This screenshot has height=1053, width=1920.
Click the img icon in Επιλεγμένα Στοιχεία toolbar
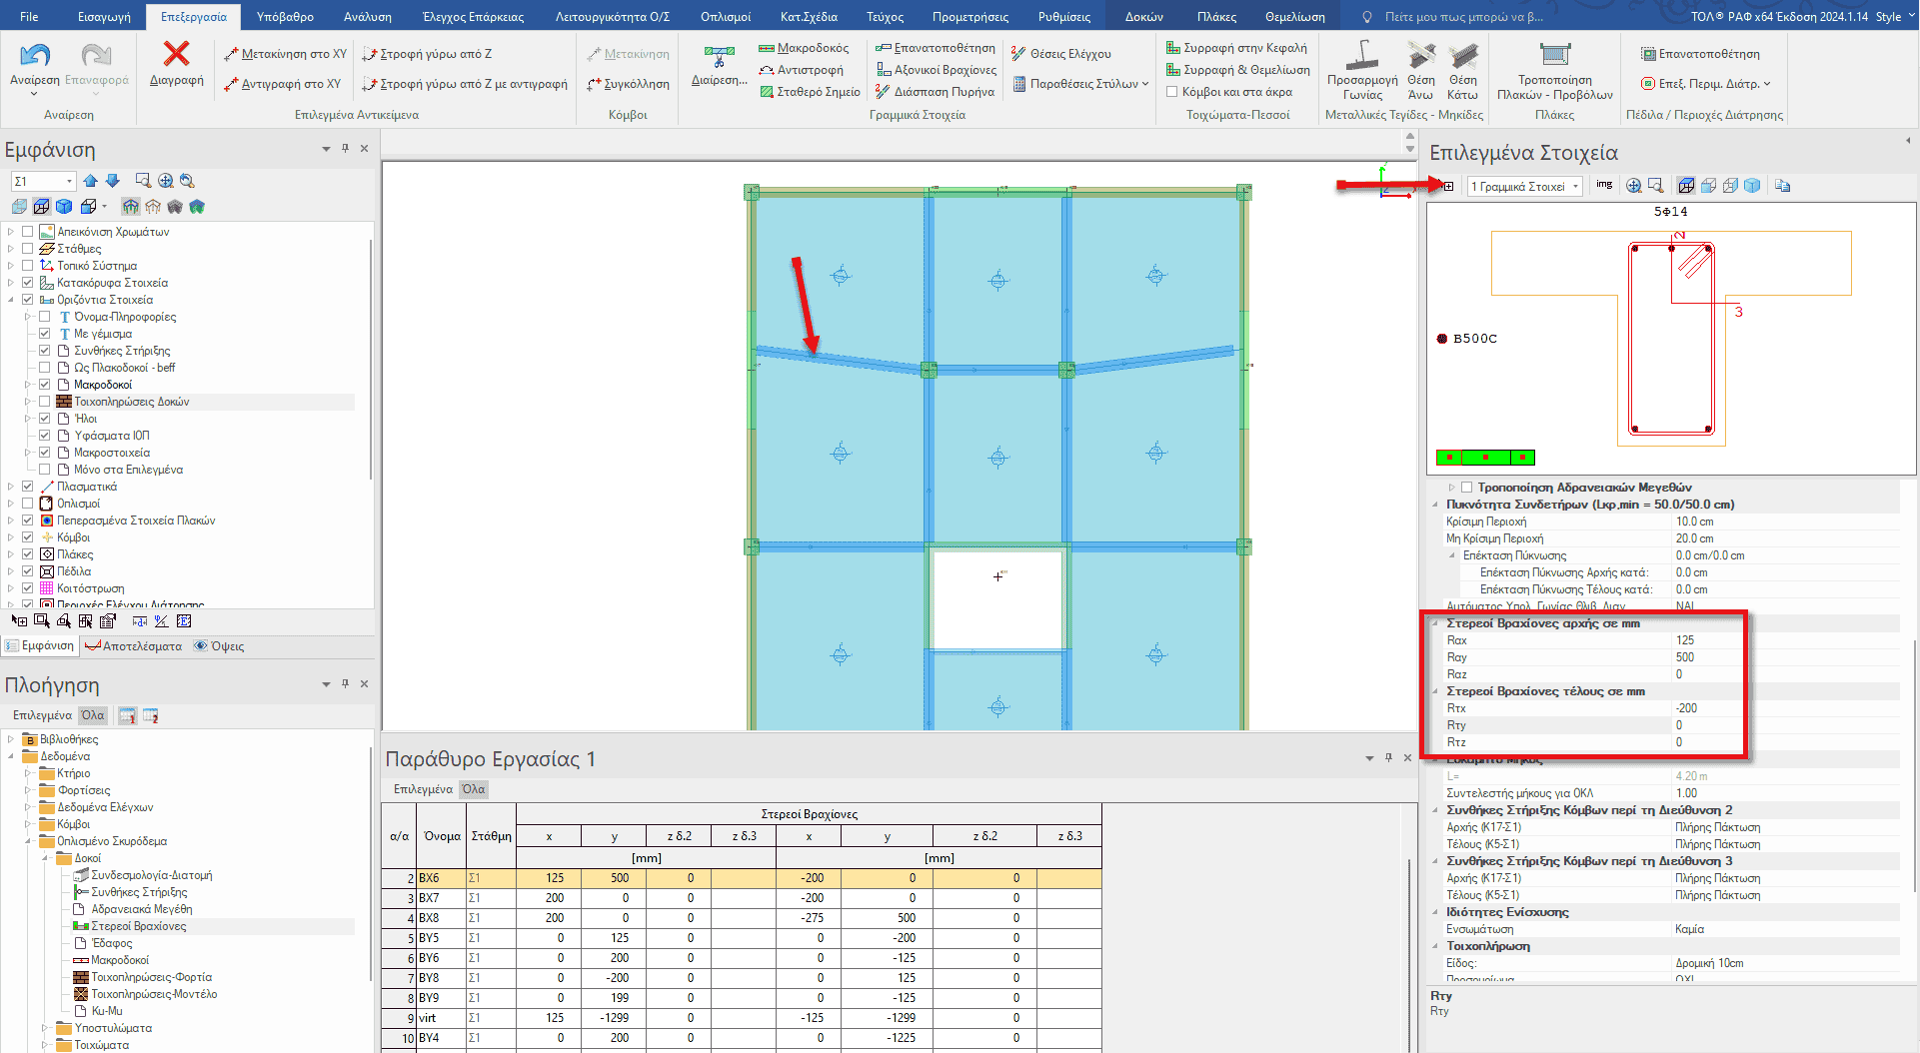(1604, 185)
